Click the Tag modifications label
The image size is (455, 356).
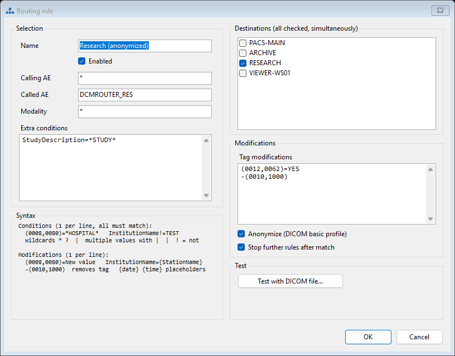coord(265,157)
